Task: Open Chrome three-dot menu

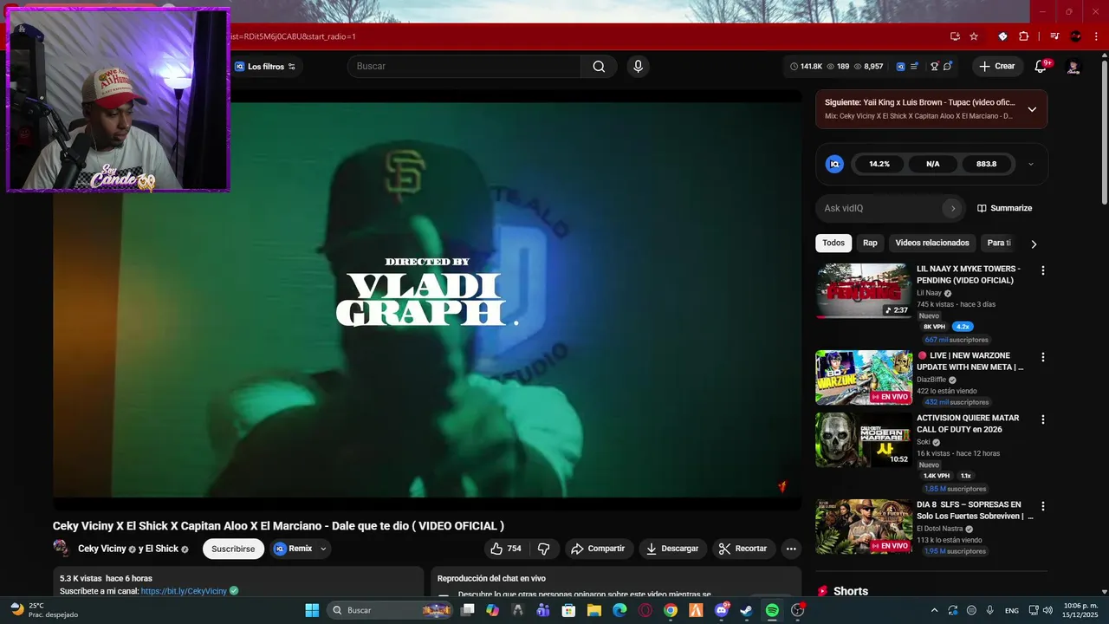Action: tap(1097, 36)
